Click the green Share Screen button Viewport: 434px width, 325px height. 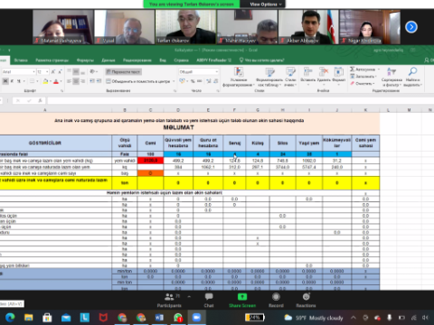(242, 301)
